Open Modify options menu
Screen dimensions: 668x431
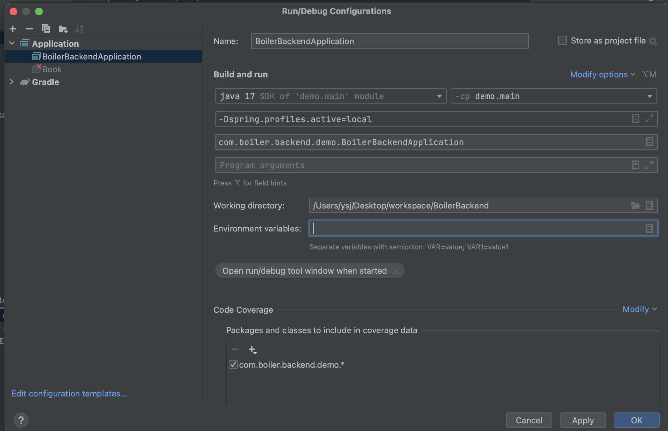602,74
